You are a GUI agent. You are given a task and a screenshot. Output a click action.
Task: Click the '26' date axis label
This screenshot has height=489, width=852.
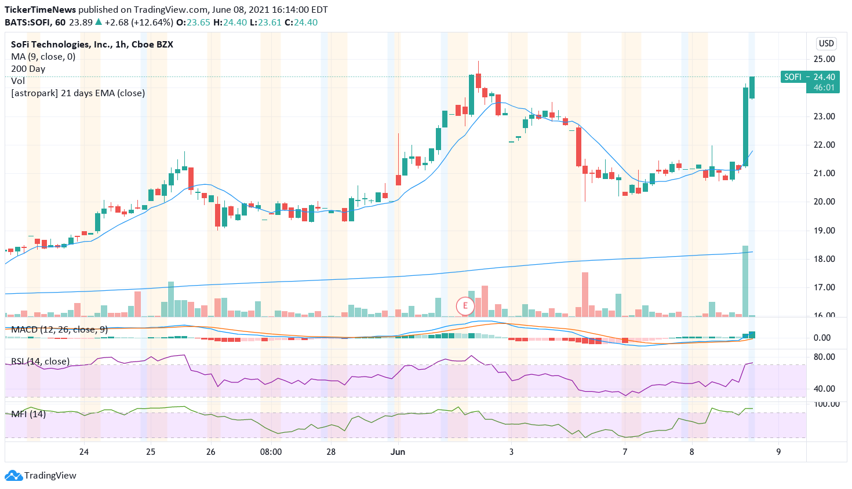[x=211, y=452]
